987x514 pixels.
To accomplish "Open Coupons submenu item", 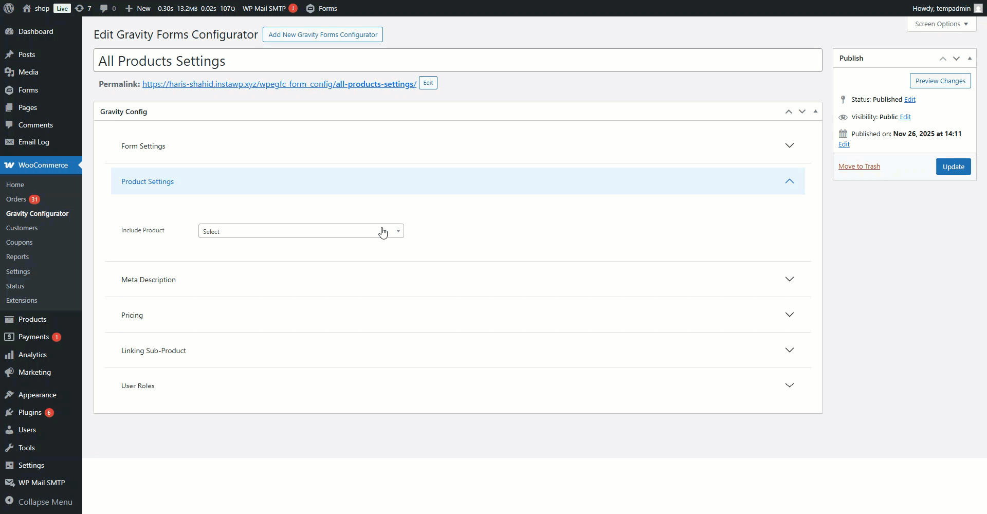I will (x=19, y=242).
